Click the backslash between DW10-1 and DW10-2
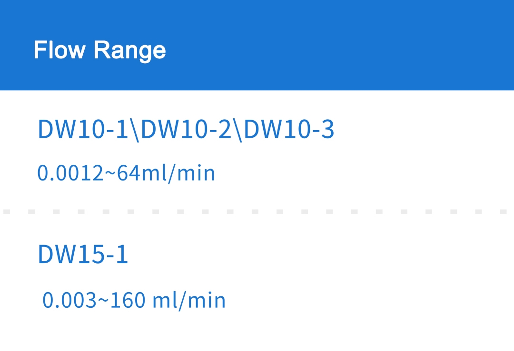This screenshot has width=514, height=351. click(134, 130)
